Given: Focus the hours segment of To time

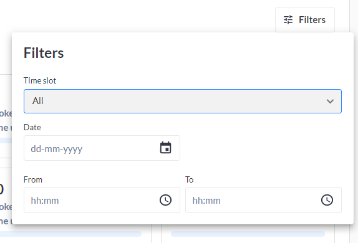Looking at the screenshot, I should point(197,201).
